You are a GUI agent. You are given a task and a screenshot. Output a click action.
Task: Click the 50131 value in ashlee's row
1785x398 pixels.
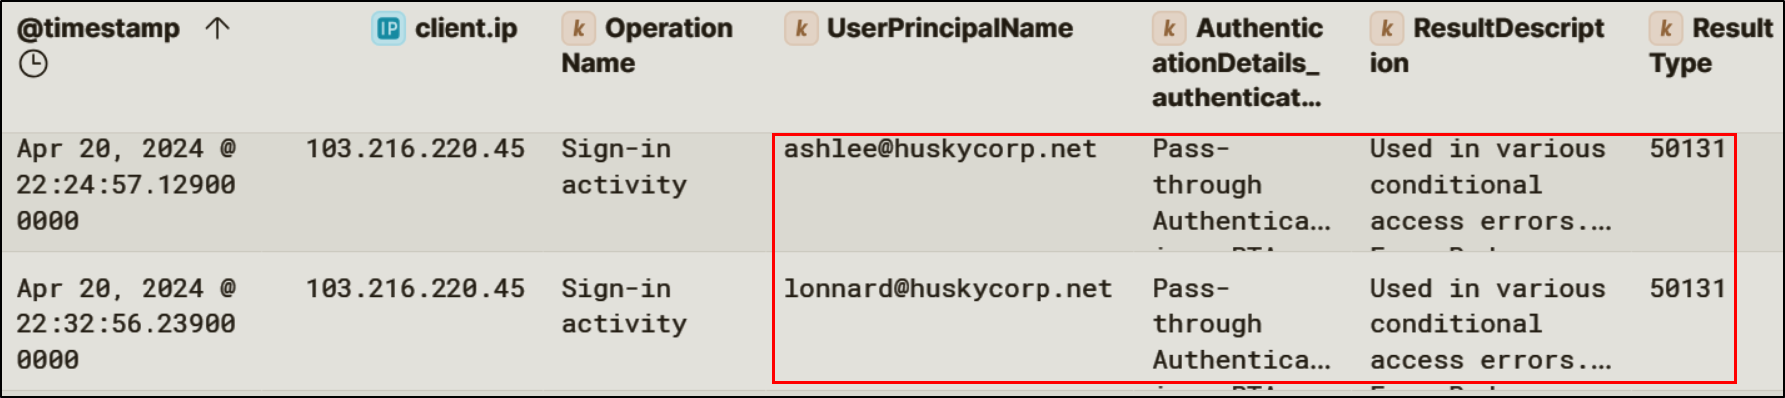point(1687,149)
